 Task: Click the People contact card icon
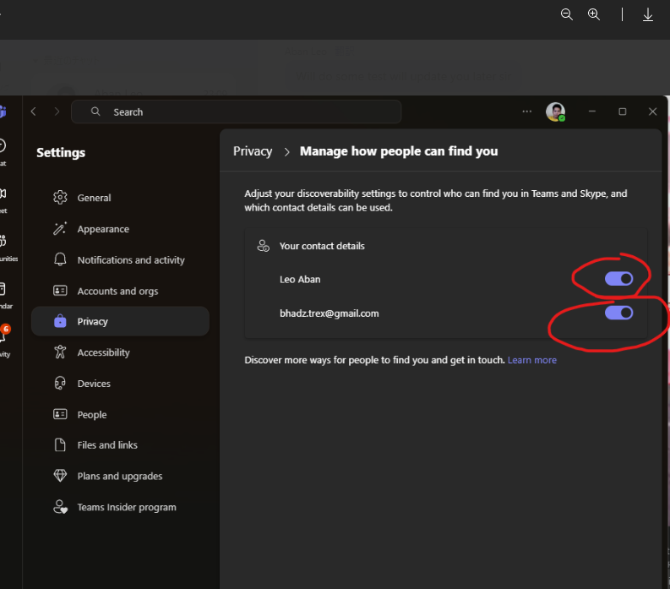[x=60, y=414]
